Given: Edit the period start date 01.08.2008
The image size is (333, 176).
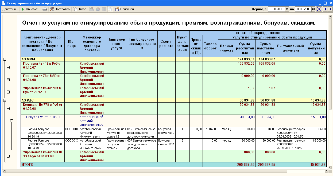Looking at the screenshot, I should click(276, 9).
